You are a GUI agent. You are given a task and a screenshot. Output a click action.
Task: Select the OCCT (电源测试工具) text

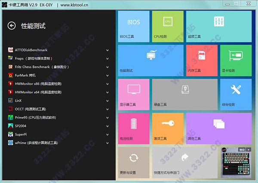pos(31,109)
